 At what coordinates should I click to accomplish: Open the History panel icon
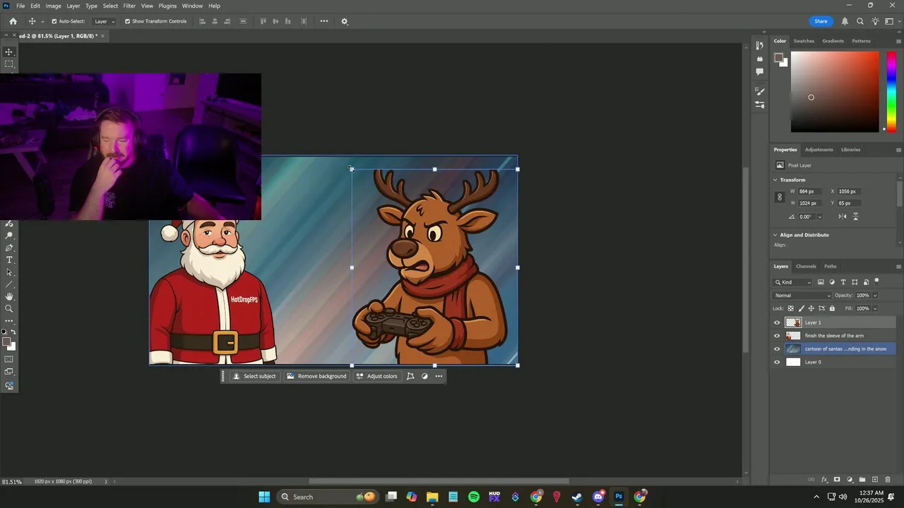760,46
